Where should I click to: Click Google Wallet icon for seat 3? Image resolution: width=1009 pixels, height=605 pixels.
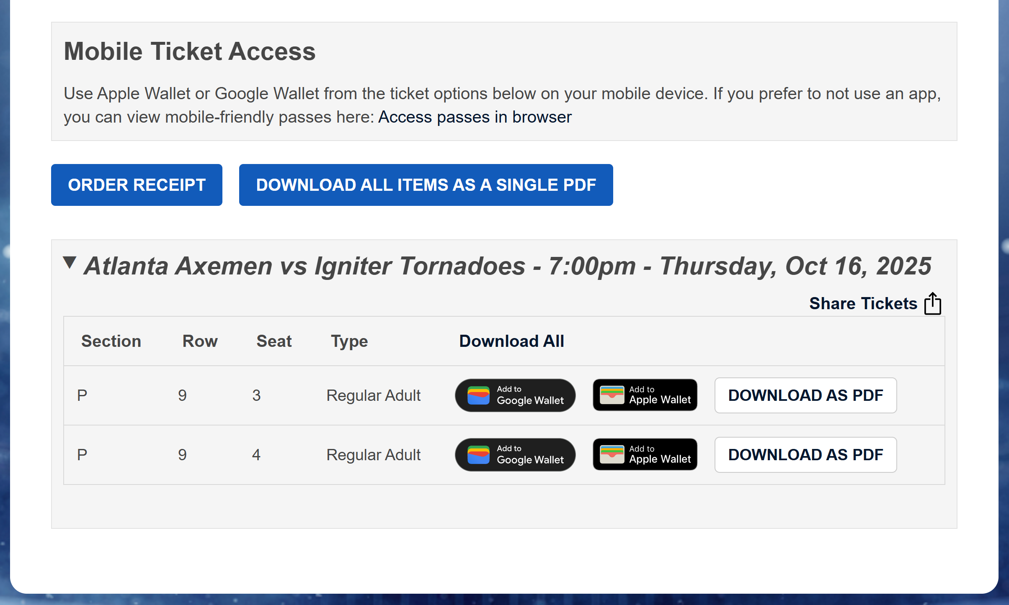pyautogui.click(x=478, y=395)
